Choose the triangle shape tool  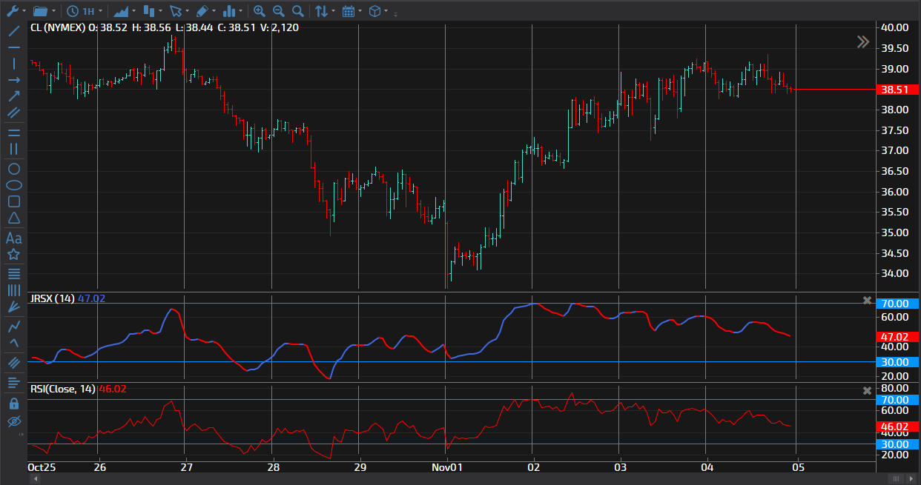tap(13, 218)
